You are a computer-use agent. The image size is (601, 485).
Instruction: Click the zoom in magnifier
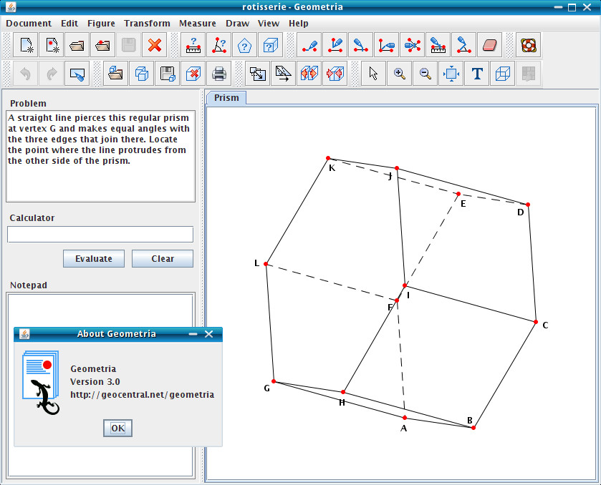tap(399, 74)
